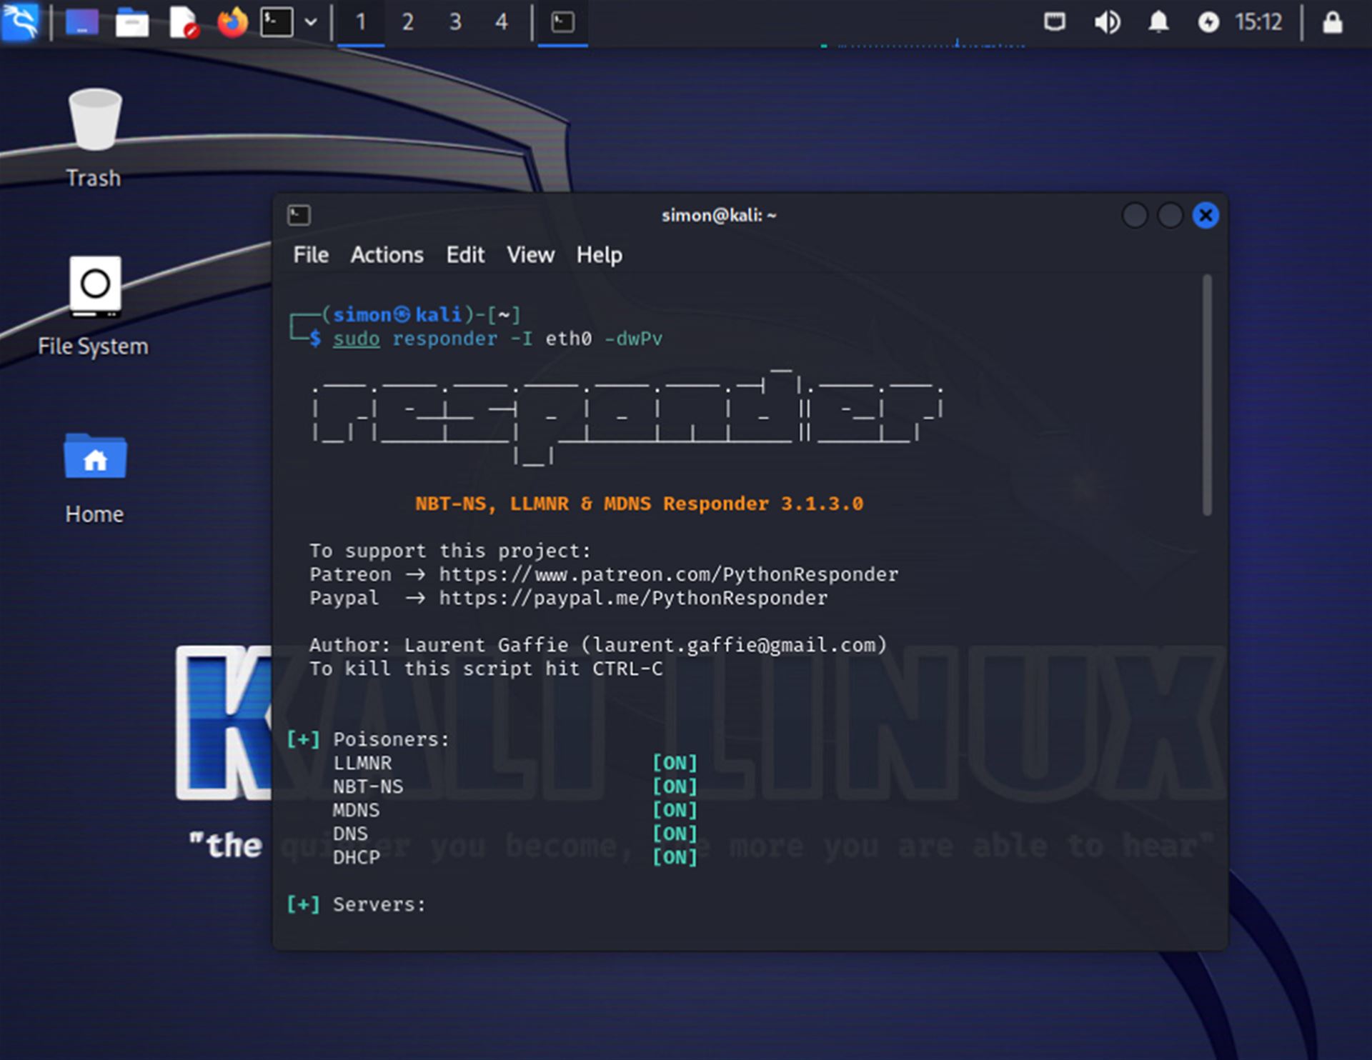Click the Responder 3.1.3.0 version heading
The height and width of the screenshot is (1060, 1372).
[x=639, y=504]
